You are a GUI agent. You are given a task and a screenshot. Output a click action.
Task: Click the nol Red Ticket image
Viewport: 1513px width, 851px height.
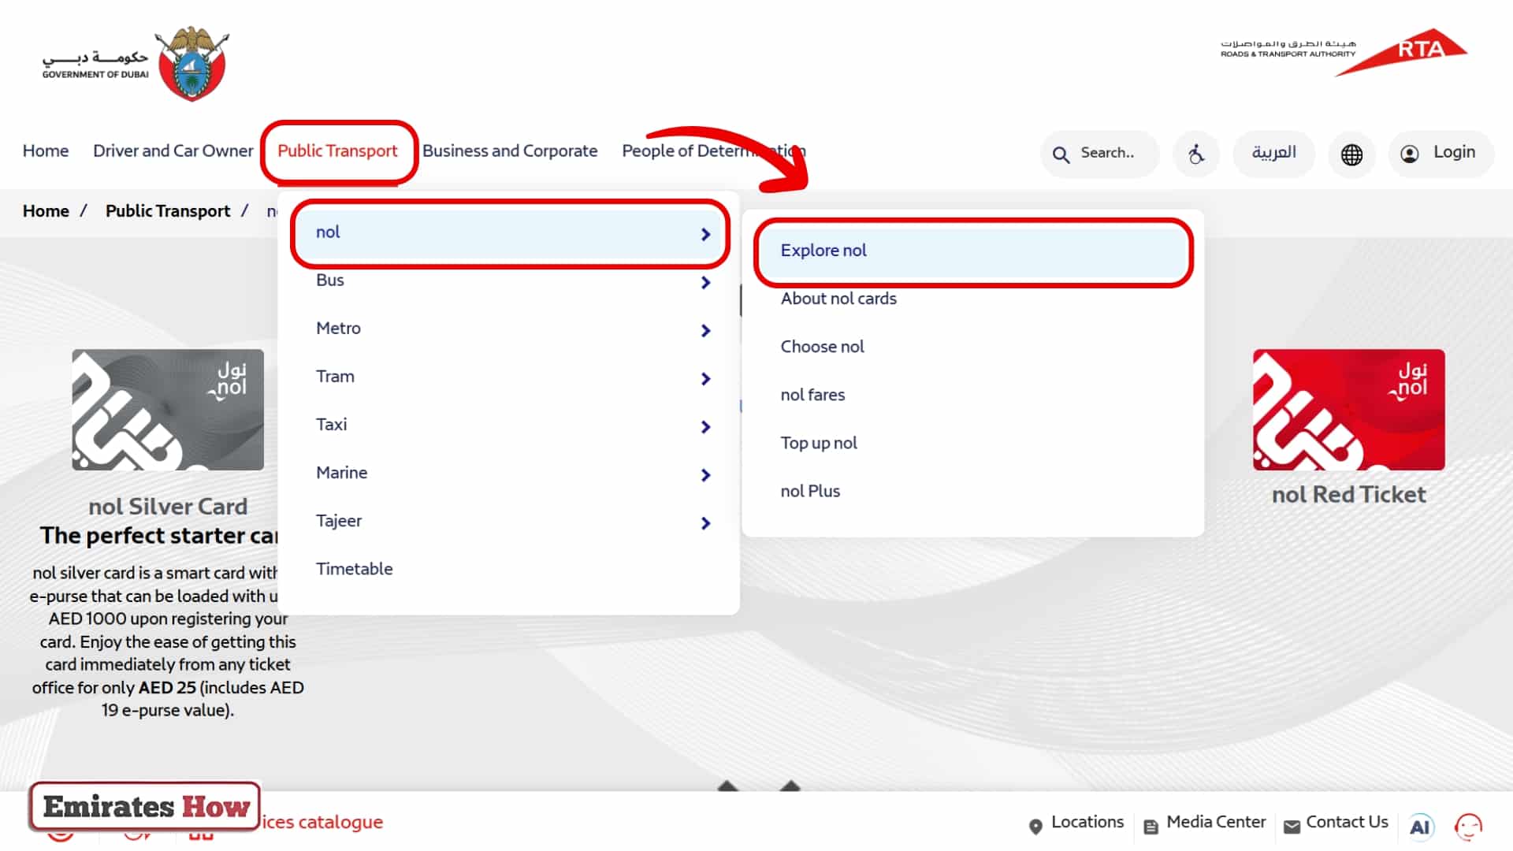point(1349,410)
